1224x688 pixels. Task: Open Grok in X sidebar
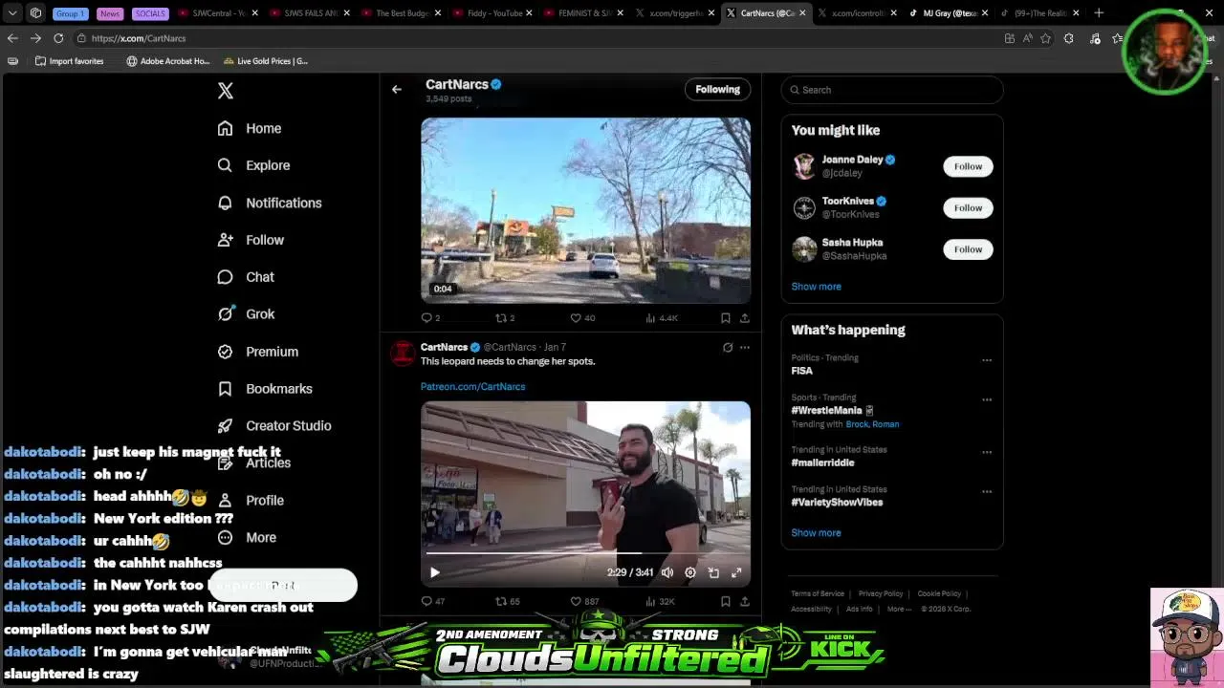click(x=246, y=314)
